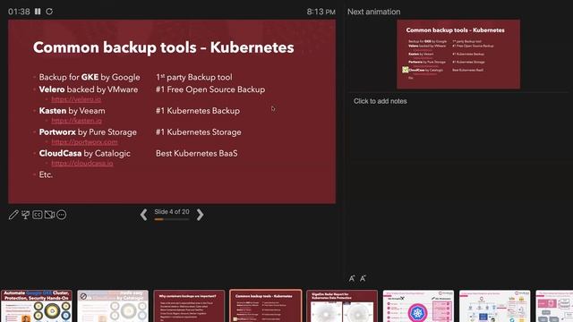Screen dimensions: 573x322
Task: Click 'Velero backed by VMware' text
Action: point(89,89)
